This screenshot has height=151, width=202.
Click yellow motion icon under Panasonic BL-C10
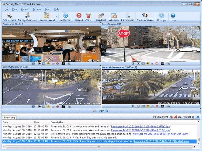[48, 64]
